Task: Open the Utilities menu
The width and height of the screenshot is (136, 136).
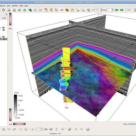Action: [15, 6]
